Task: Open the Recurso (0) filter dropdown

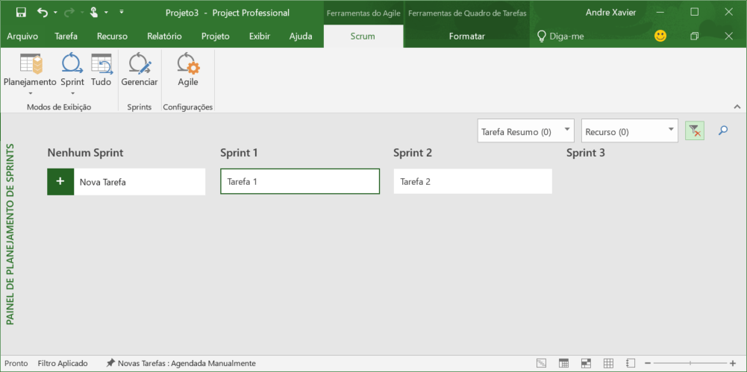Action: pyautogui.click(x=629, y=130)
